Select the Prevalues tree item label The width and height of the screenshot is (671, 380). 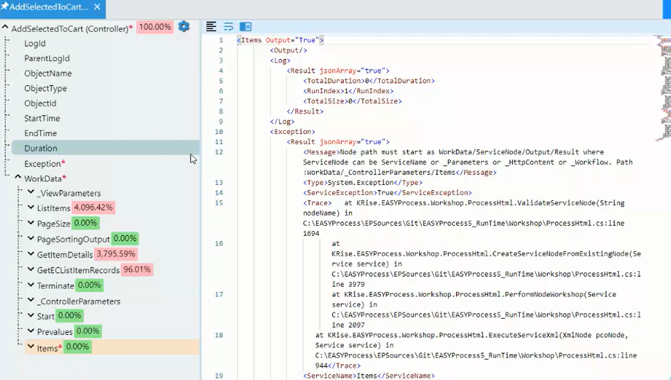coord(55,332)
